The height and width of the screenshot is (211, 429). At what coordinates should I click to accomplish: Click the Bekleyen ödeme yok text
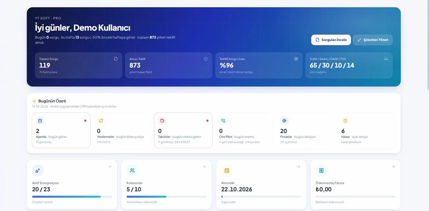coord(330,202)
